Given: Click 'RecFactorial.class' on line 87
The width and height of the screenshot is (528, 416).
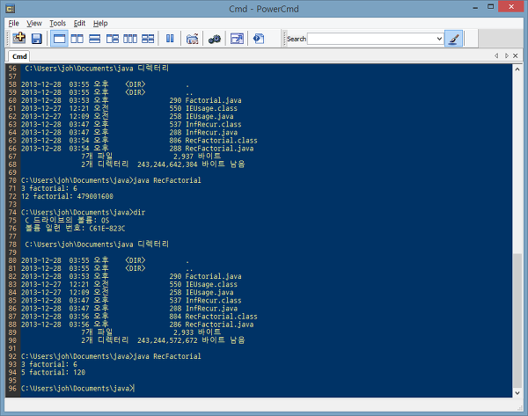Looking at the screenshot, I should [221, 317].
